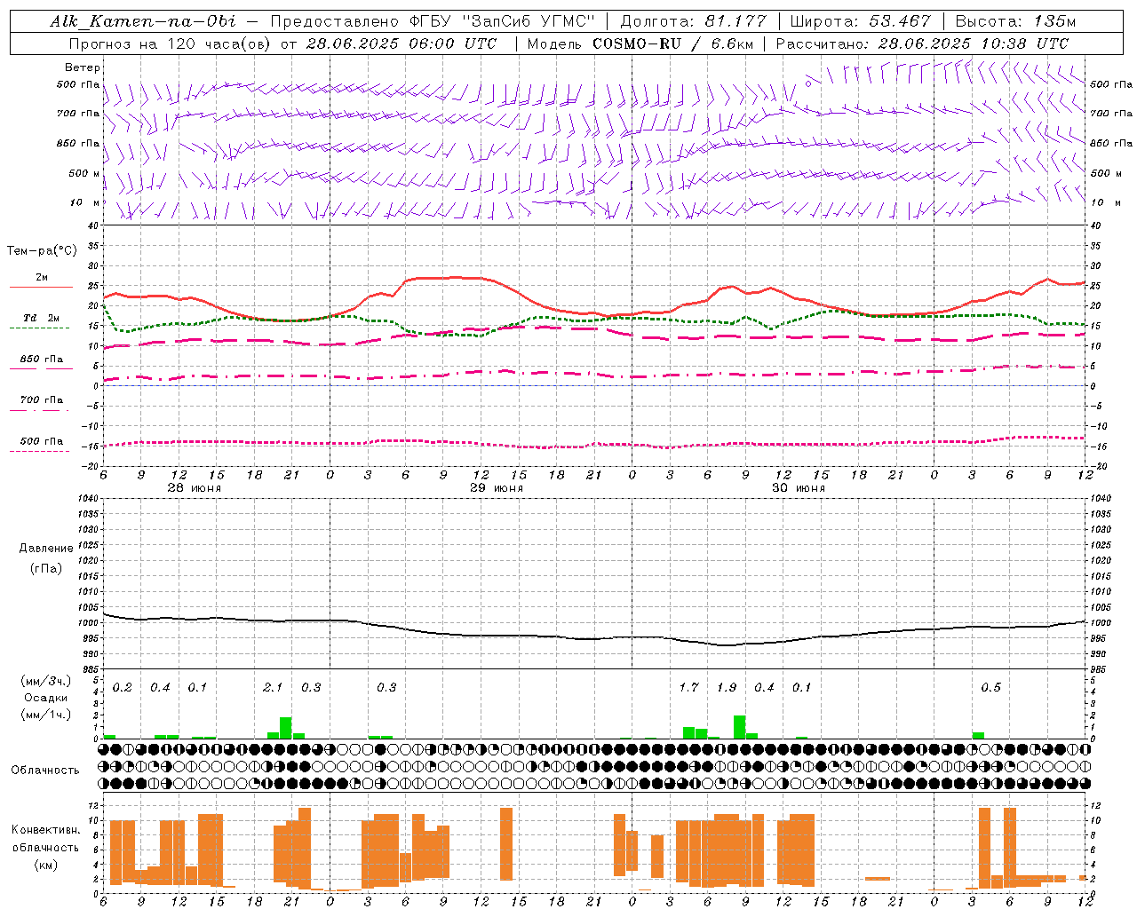1137x909 pixels.
Task: Click the calculated time 28.06.2025 10:38 UTC
Action: tap(973, 43)
